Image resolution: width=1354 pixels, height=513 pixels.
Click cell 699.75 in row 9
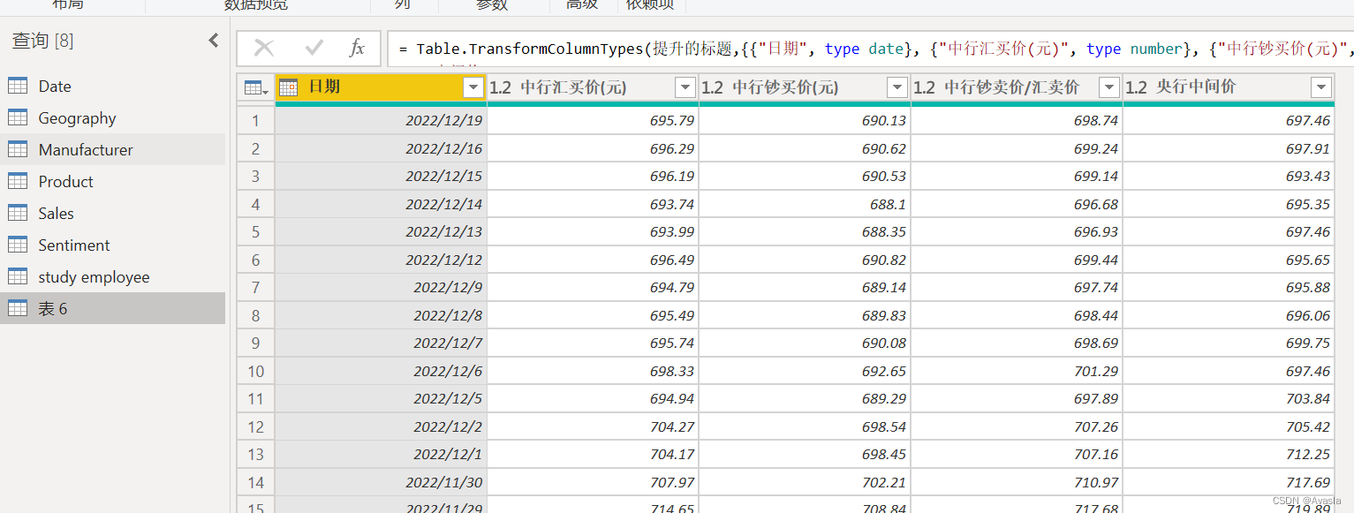(x=1229, y=343)
